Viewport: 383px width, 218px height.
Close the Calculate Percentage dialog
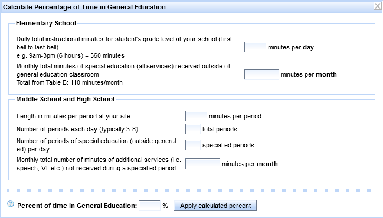[377, 6]
